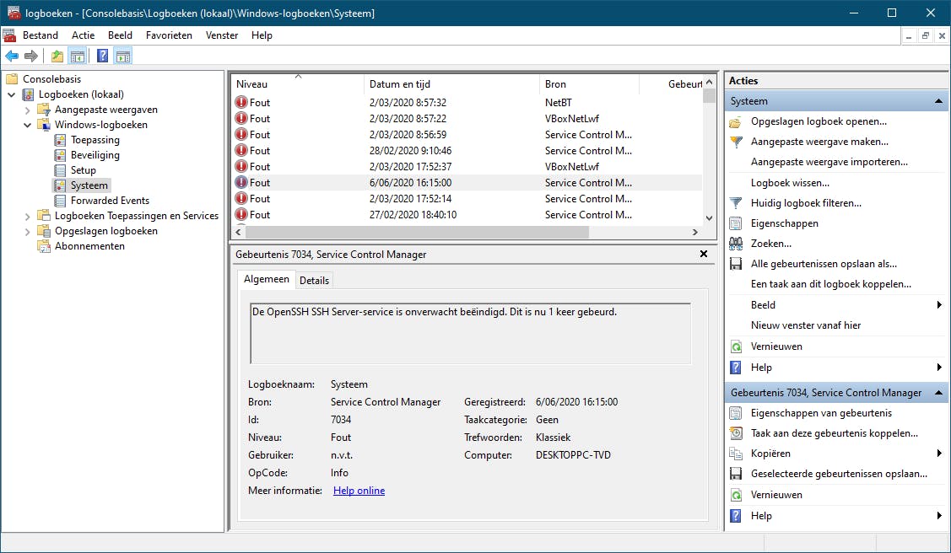Collapse the Windows-logboeken tree node
This screenshot has height=553, width=951.
click(x=28, y=125)
